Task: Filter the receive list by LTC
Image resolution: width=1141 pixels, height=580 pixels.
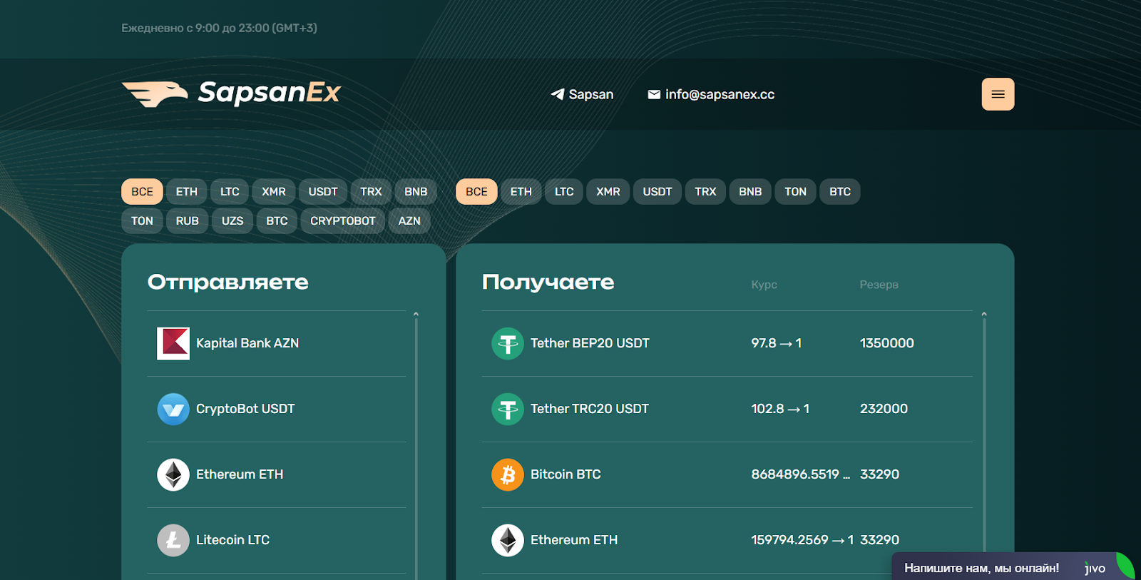Action: (x=564, y=191)
